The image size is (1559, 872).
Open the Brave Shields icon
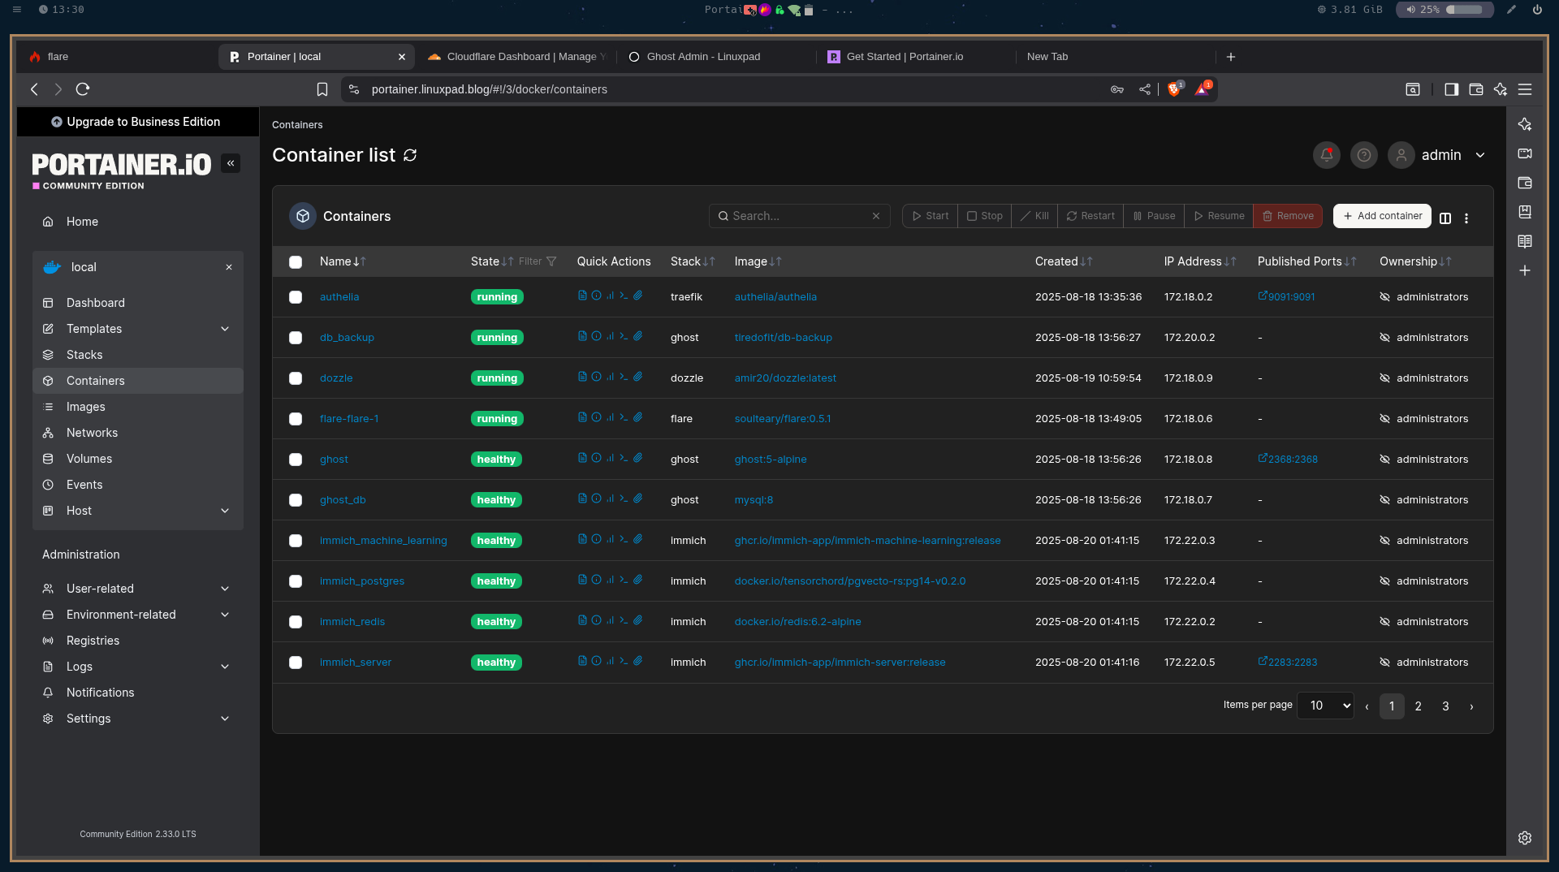[x=1173, y=89]
